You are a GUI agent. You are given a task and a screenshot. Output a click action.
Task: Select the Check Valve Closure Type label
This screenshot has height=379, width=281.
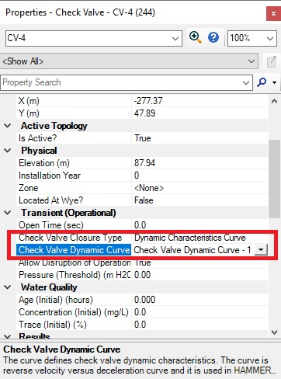click(x=70, y=238)
